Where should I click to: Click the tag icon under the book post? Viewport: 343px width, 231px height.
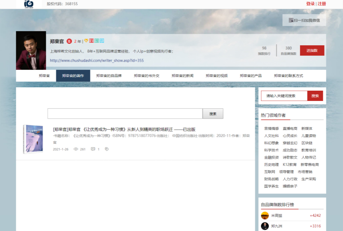tap(107, 149)
